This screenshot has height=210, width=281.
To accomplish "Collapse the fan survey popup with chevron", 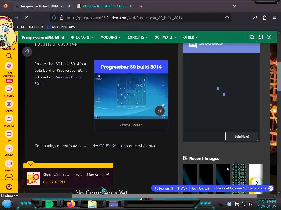I will click(30, 164).
